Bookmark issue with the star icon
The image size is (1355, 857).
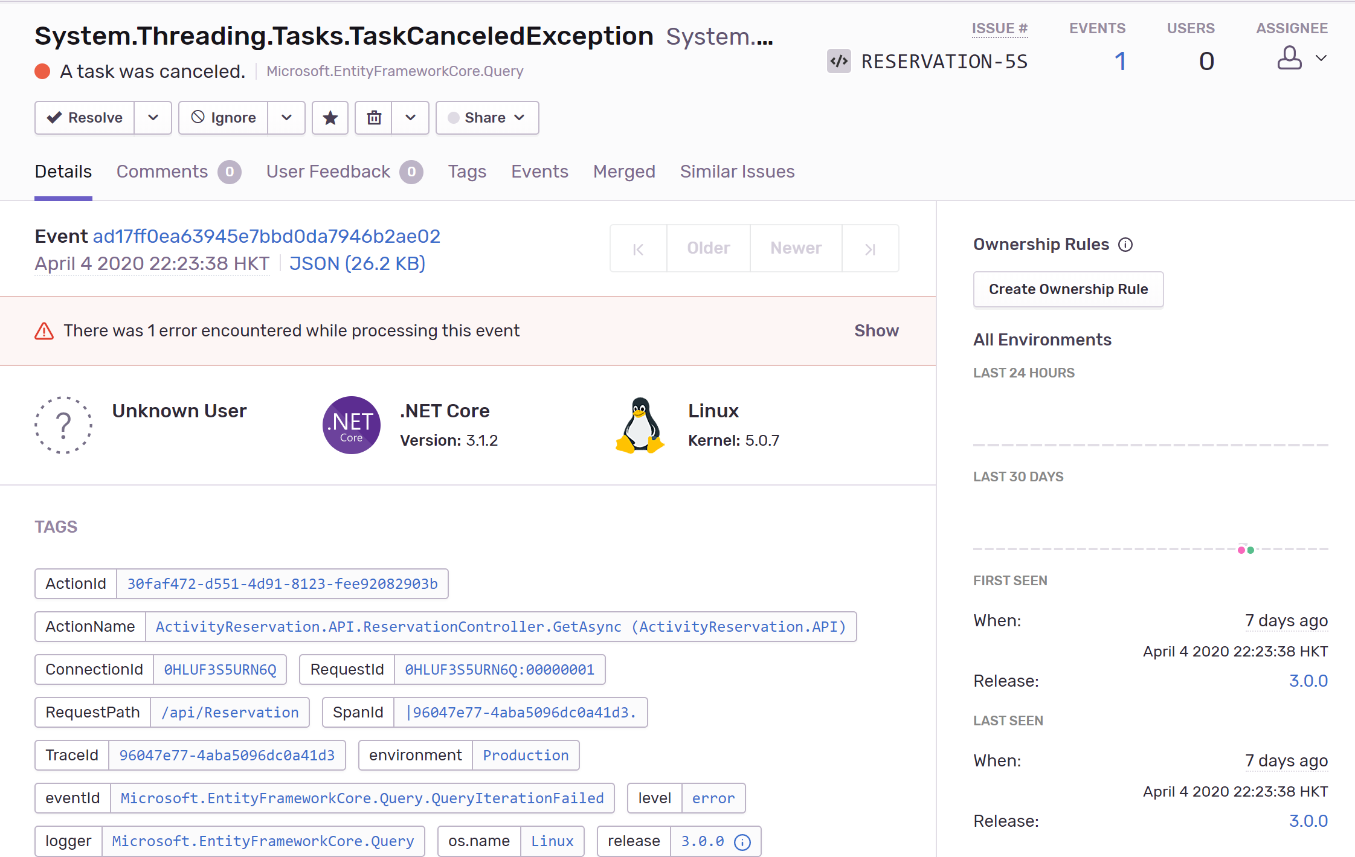point(330,118)
